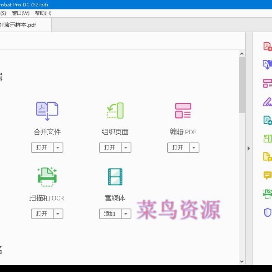This screenshot has height=272, width=272.
Task: Expand dropdown arrow beside 编辑 PDF 打开
Action: (194, 148)
